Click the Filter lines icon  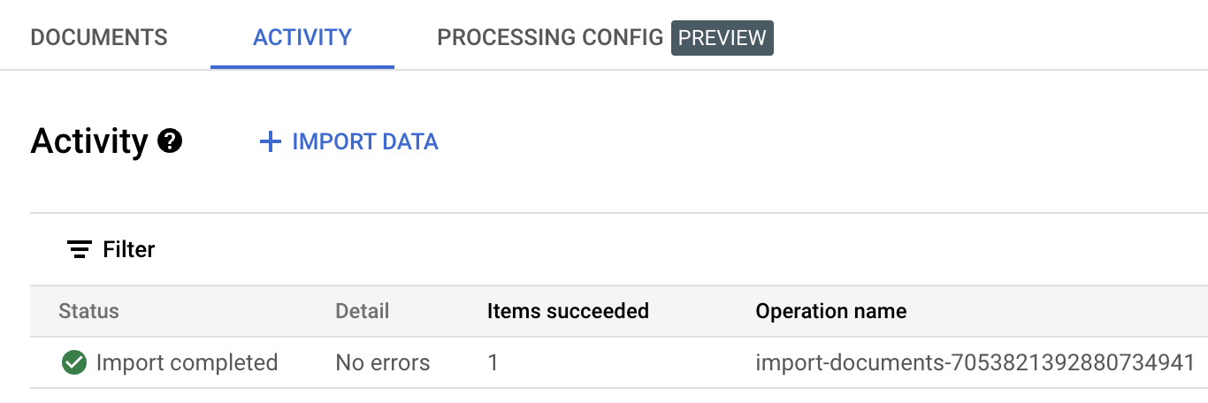click(80, 250)
